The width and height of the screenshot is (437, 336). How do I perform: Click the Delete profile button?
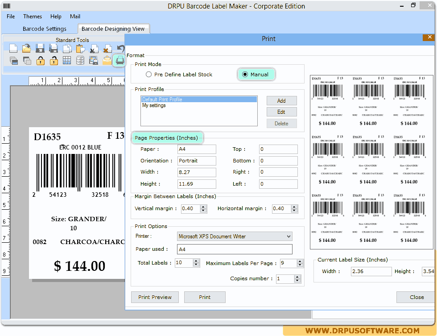[x=281, y=123]
